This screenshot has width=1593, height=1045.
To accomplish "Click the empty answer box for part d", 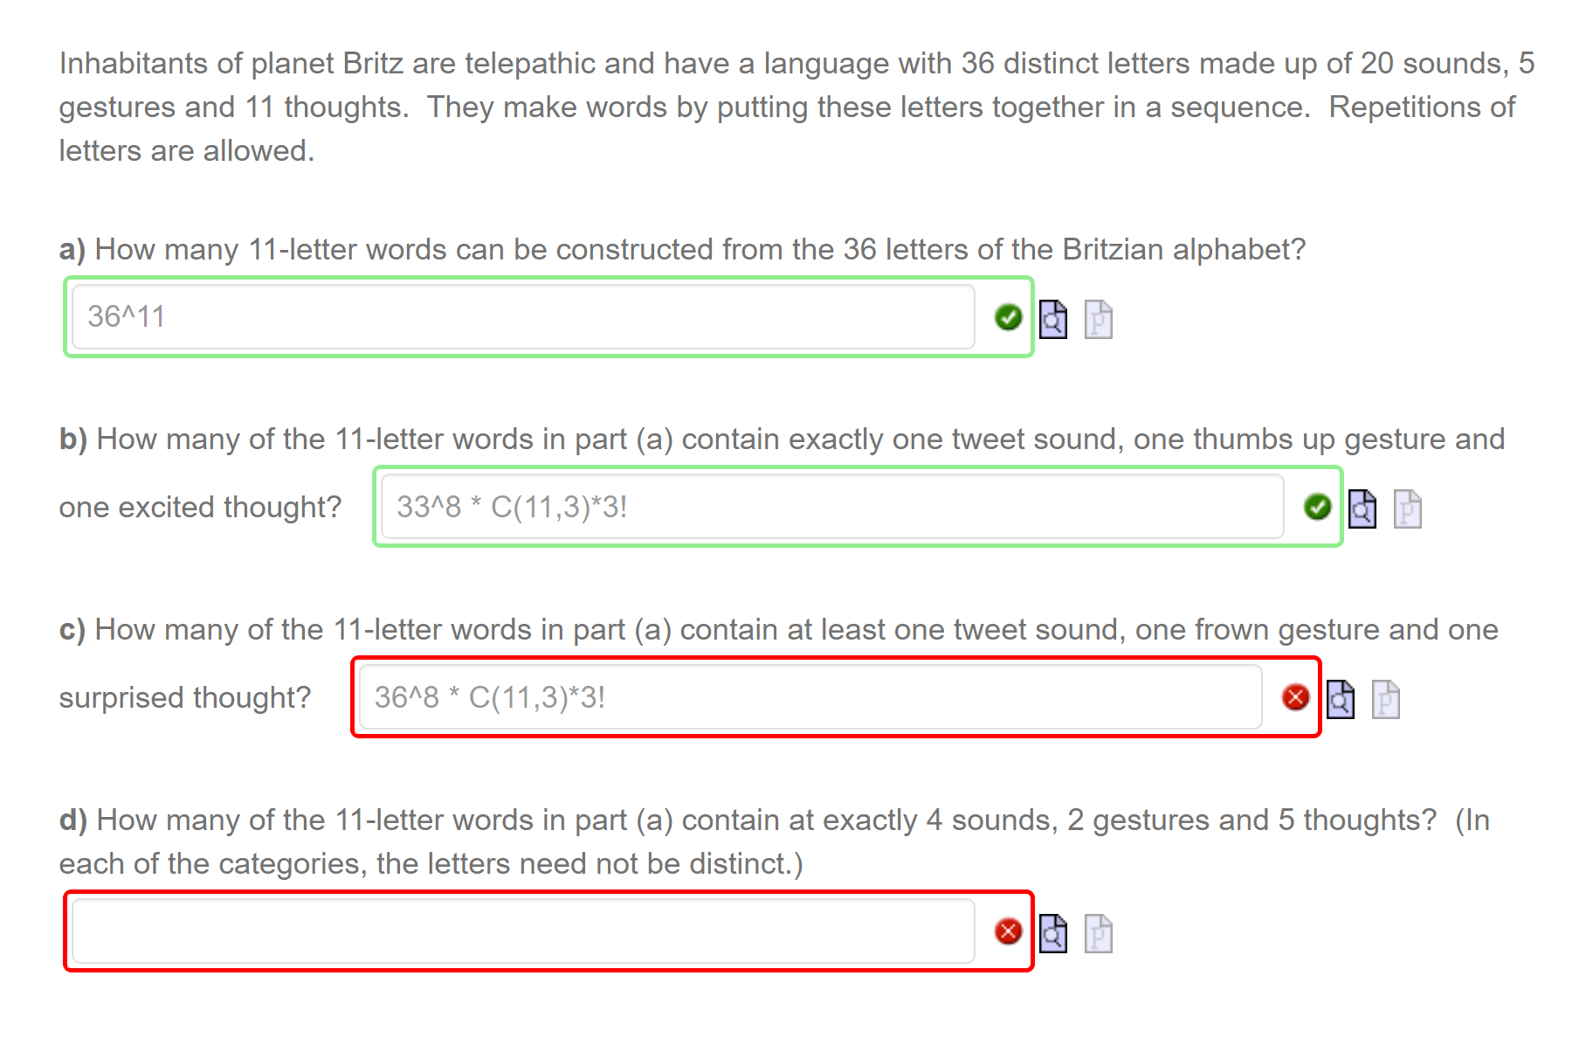I will click(x=524, y=931).
